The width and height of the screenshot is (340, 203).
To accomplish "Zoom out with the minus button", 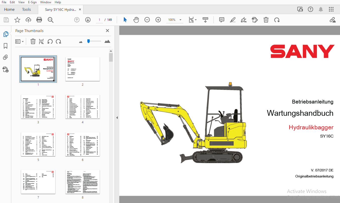I will tap(147, 20).
